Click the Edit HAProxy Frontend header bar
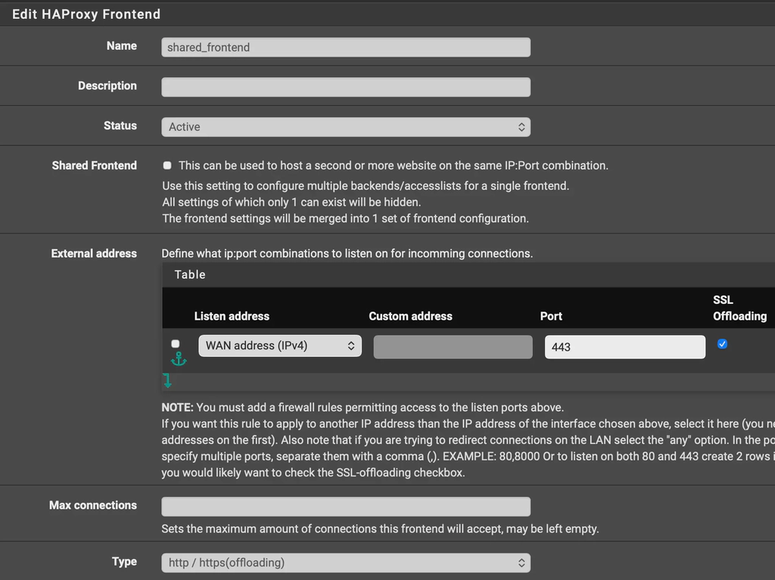Image resolution: width=775 pixels, height=580 pixels. (86, 14)
